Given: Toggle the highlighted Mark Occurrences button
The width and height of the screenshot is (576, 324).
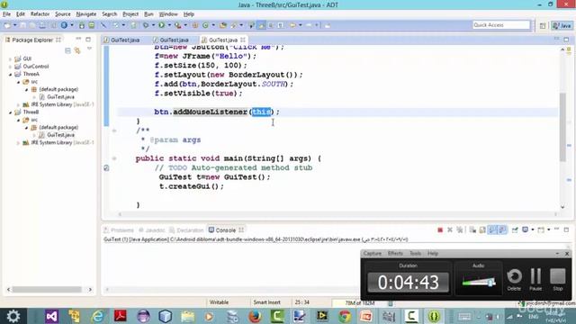Looking at the screenshot, I should click(x=262, y=25).
